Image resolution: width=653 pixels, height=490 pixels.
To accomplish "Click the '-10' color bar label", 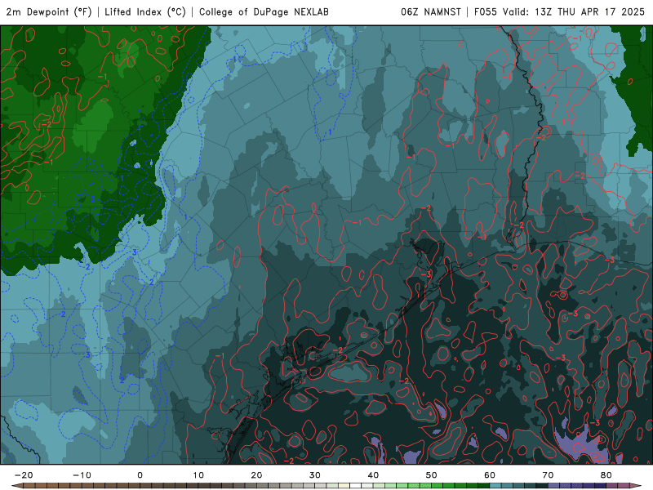I will [82, 475].
